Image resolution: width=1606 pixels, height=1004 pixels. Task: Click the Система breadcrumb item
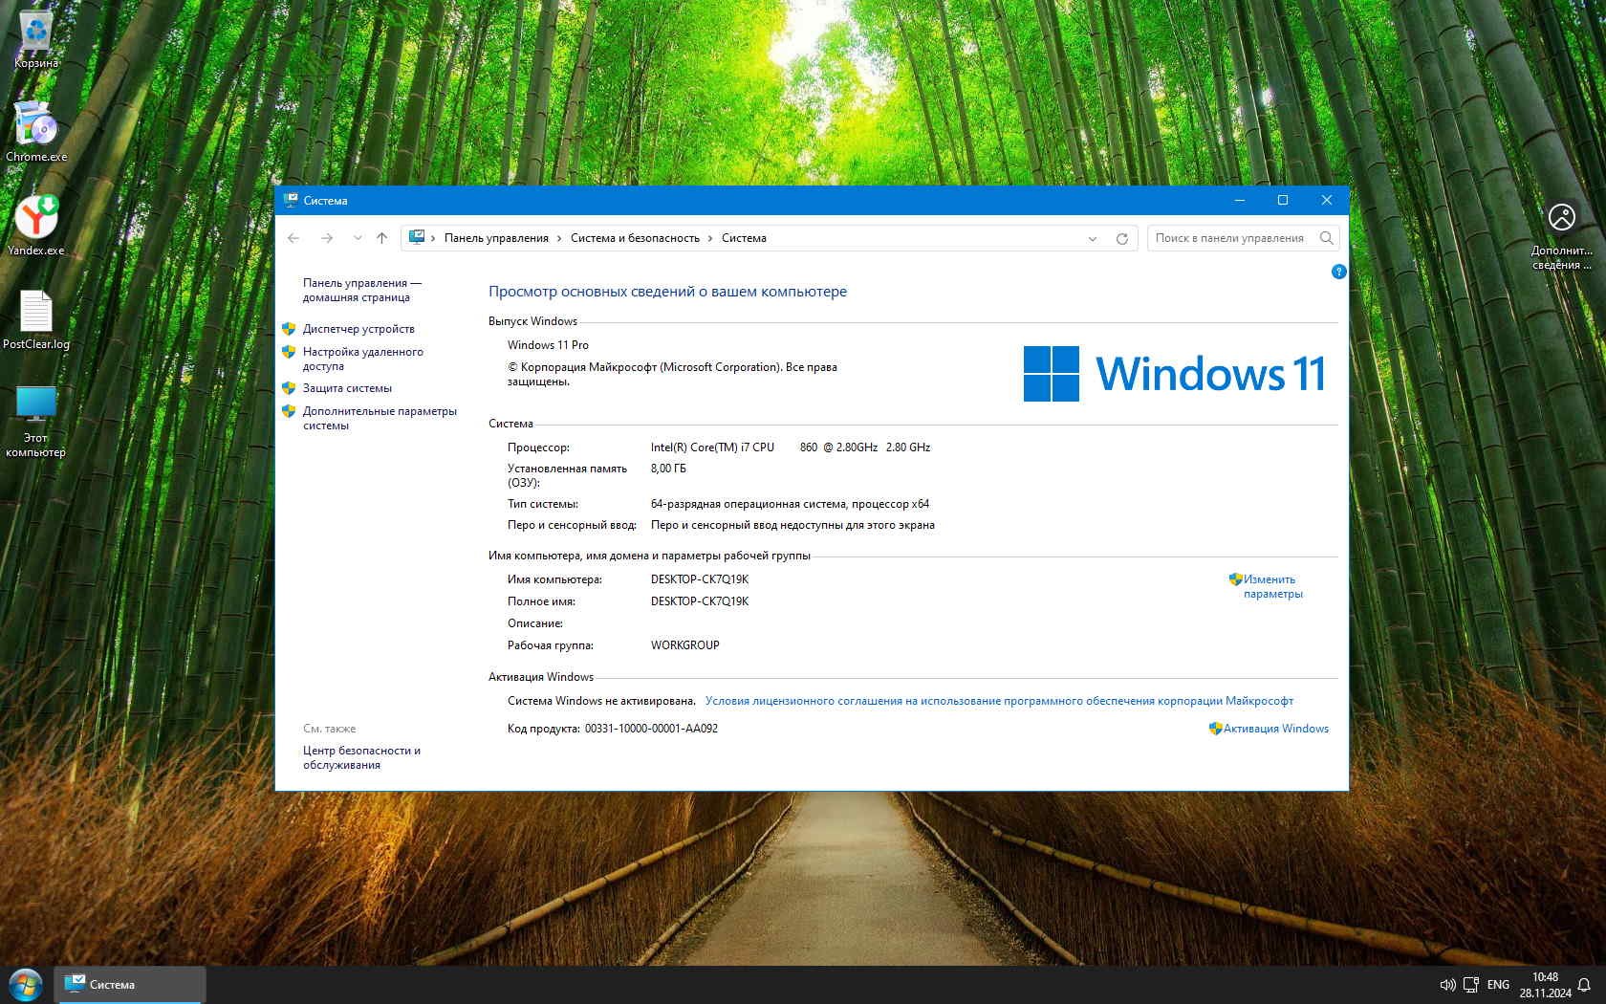744,238
